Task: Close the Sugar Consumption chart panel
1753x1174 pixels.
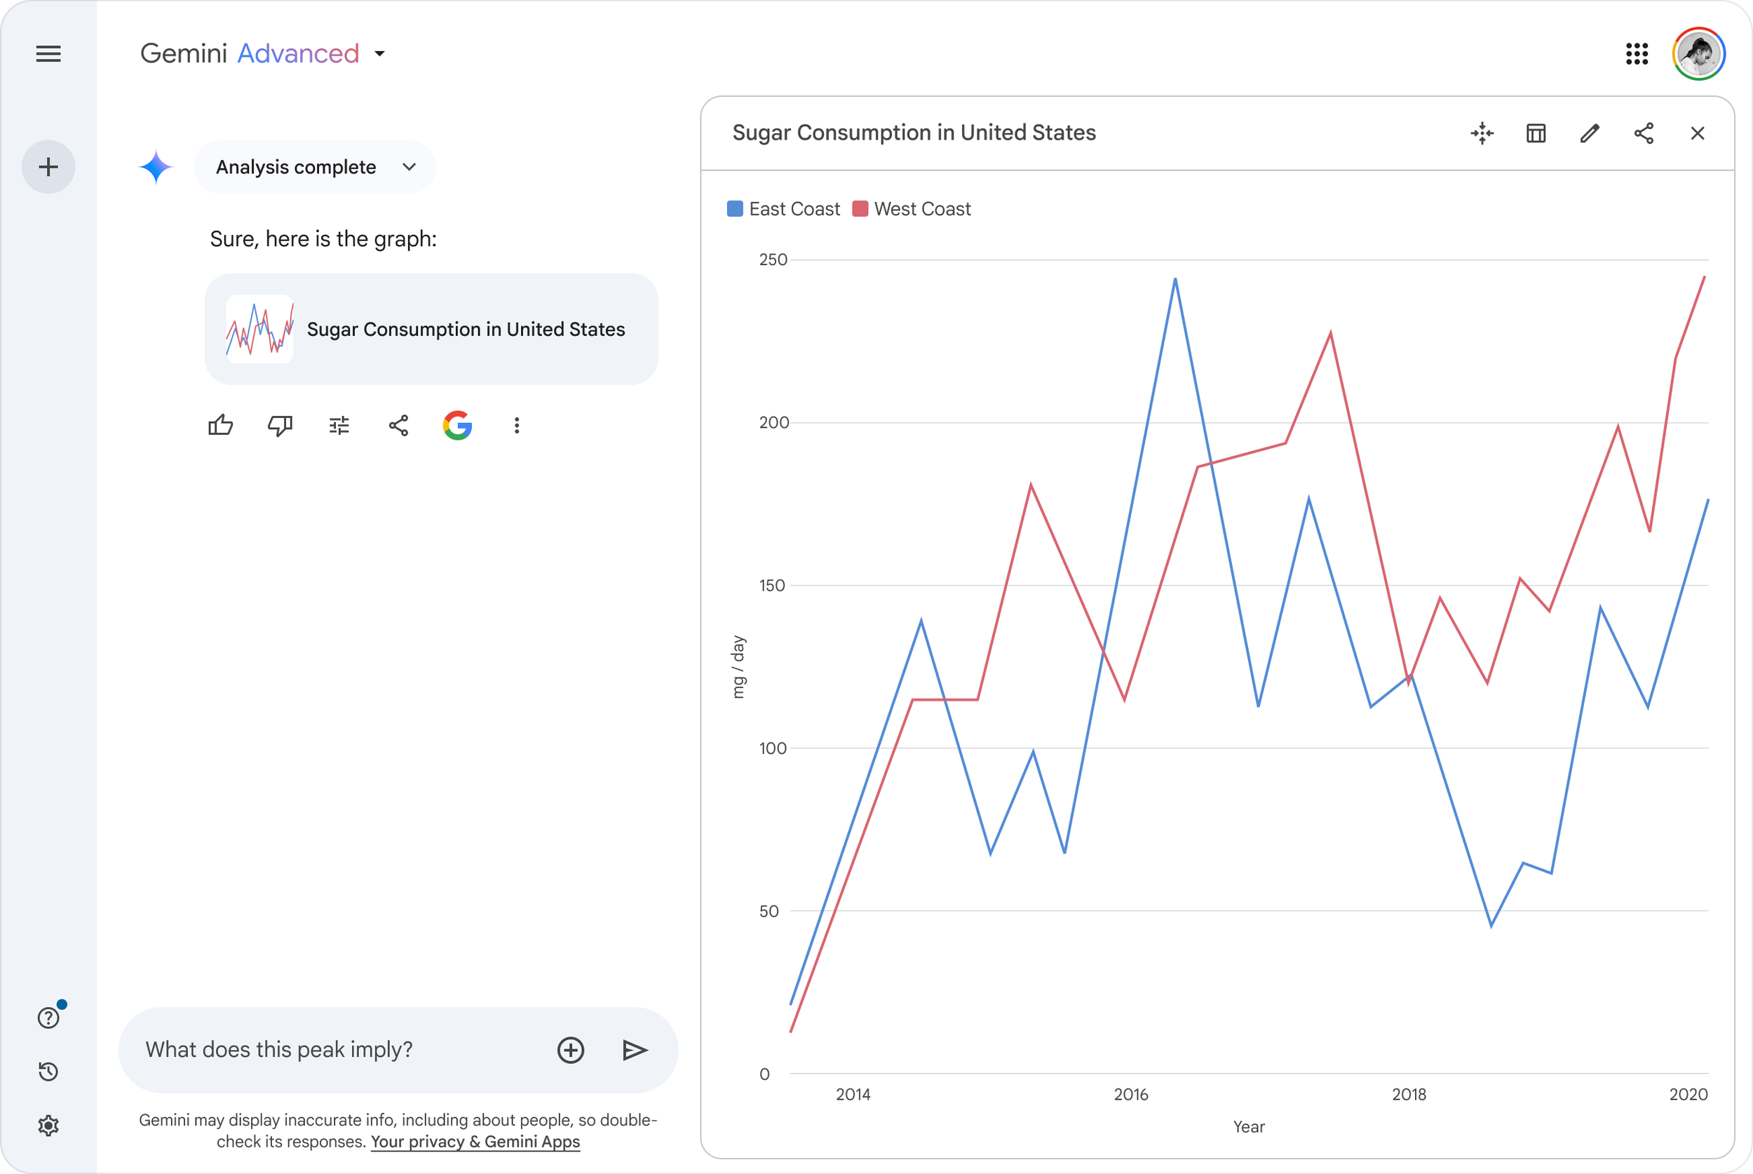Action: 1698,133
